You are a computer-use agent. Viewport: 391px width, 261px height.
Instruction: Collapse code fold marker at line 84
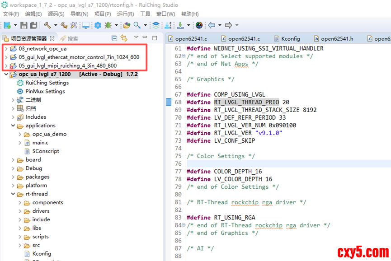(x=183, y=225)
